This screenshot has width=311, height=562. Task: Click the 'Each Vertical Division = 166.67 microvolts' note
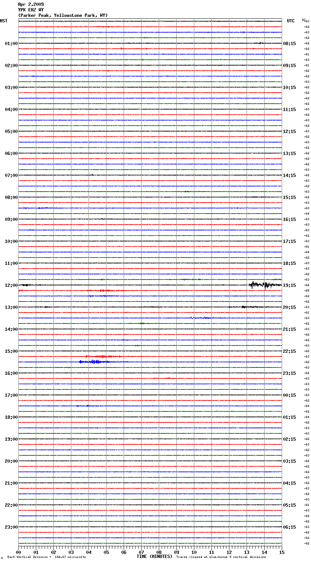pos(46,557)
